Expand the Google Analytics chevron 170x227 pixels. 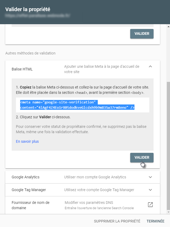(x=150, y=177)
